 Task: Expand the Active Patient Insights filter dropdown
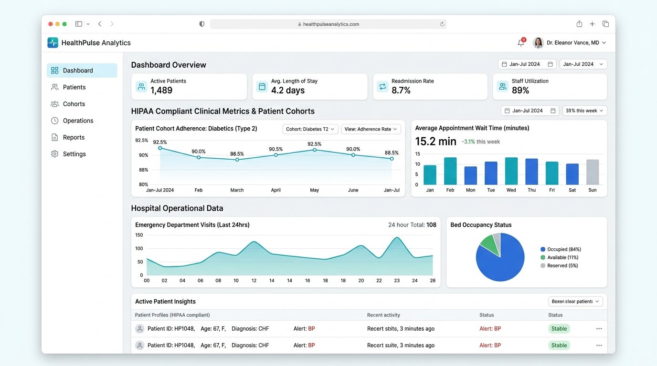(576, 302)
